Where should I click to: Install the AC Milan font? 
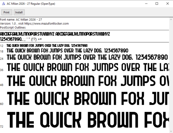(19, 12)
